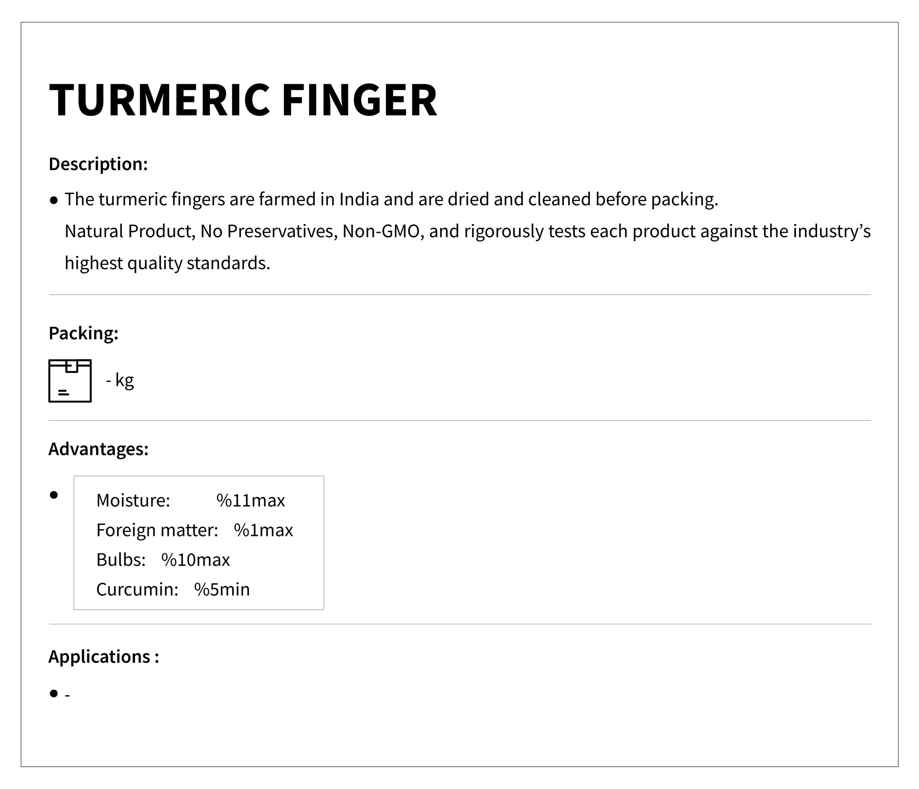The height and width of the screenshot is (789, 919).
Task: Click the bullet beside the advantages box
Action: coord(54,495)
